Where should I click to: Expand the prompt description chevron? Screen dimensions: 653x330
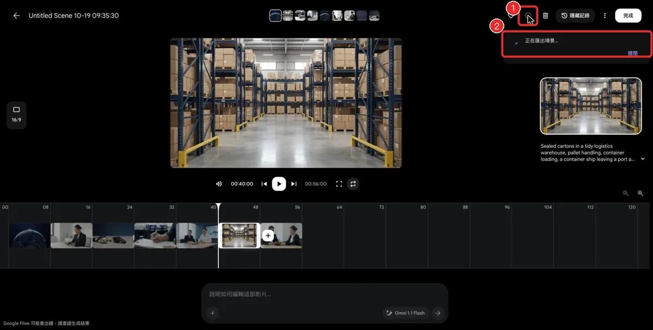(643, 159)
